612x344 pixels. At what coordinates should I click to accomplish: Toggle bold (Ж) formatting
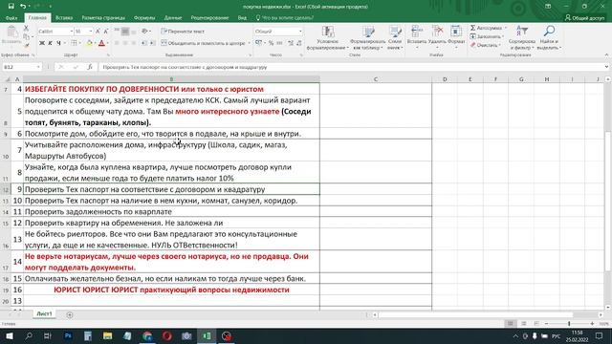click(x=42, y=43)
